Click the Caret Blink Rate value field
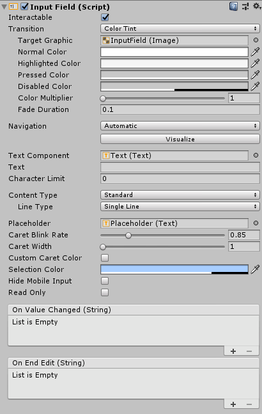262x414 pixels. pyautogui.click(x=244, y=235)
